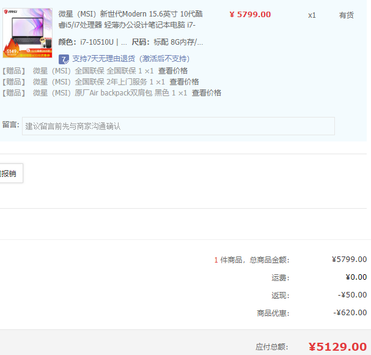
Task: View price of 全国联保 gift item
Action: pyautogui.click(x=173, y=70)
